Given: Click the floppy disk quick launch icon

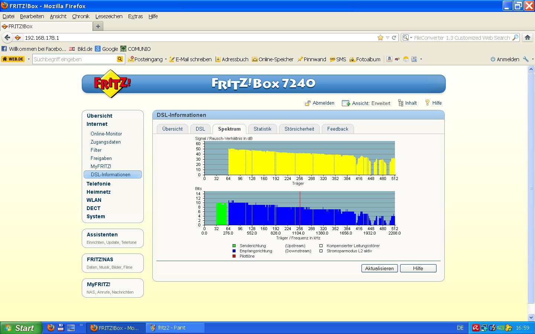Looking at the screenshot, I should [61, 328].
